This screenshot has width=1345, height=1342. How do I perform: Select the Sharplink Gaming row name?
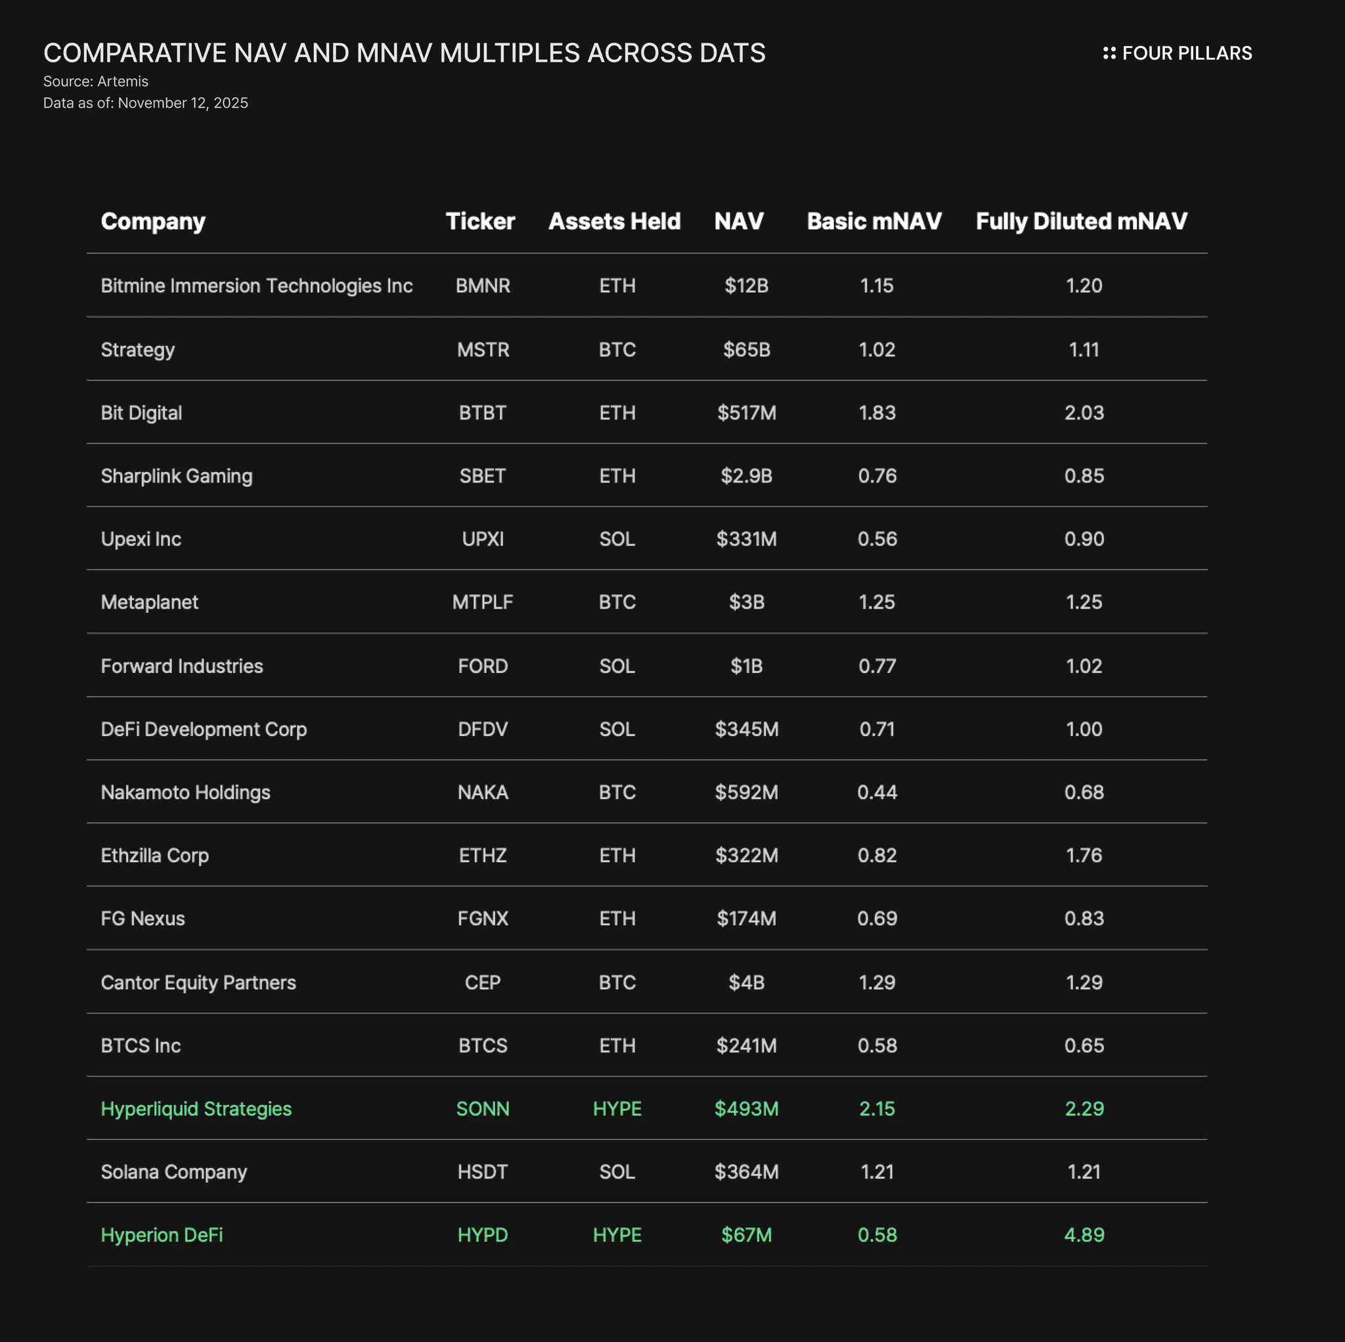(176, 476)
